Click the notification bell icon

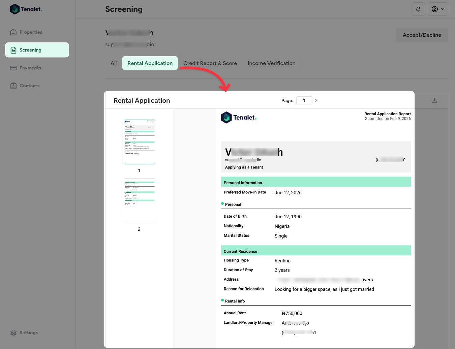coord(418,9)
